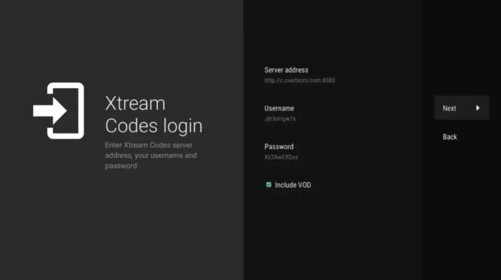Click the login arrow icon
Viewport: 501px width, 280px height.
pos(59,111)
